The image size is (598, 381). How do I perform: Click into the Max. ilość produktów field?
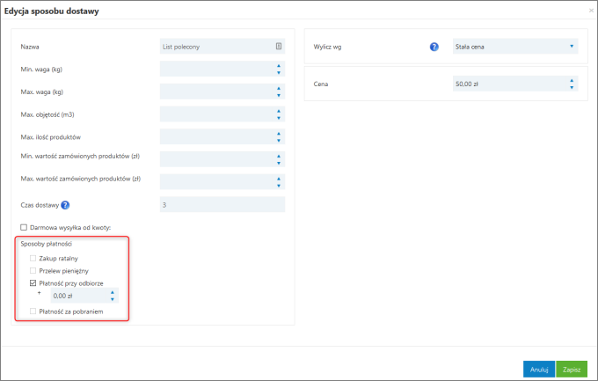[222, 136]
